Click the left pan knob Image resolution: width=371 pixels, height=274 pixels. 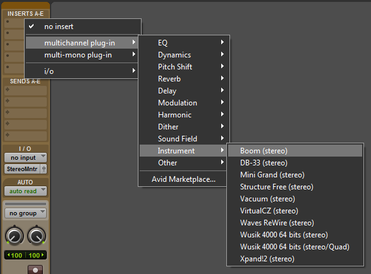[x=15, y=235]
